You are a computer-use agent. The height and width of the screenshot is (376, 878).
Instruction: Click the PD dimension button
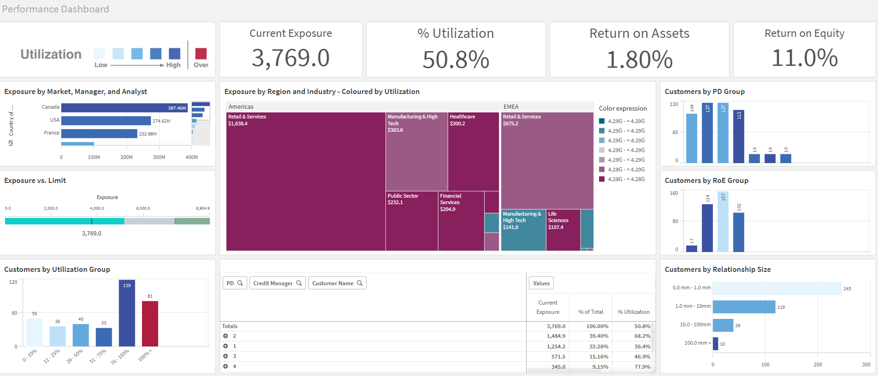235,283
